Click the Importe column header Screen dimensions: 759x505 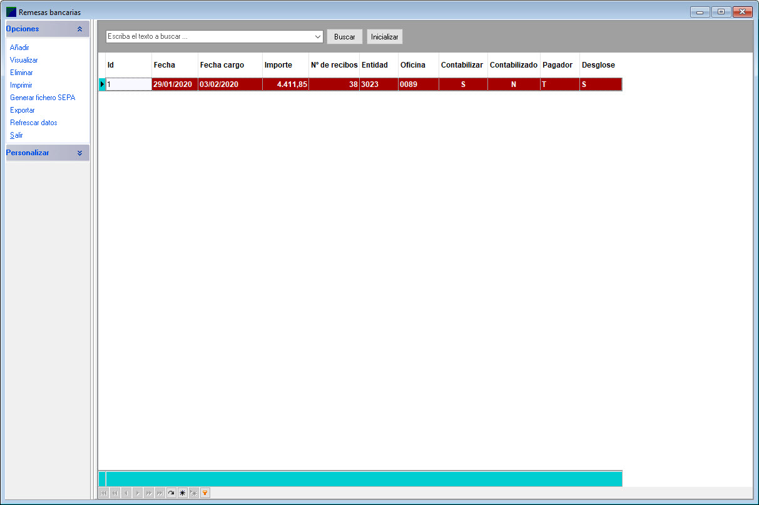(285, 65)
